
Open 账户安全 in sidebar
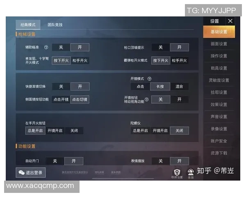coord(219,141)
